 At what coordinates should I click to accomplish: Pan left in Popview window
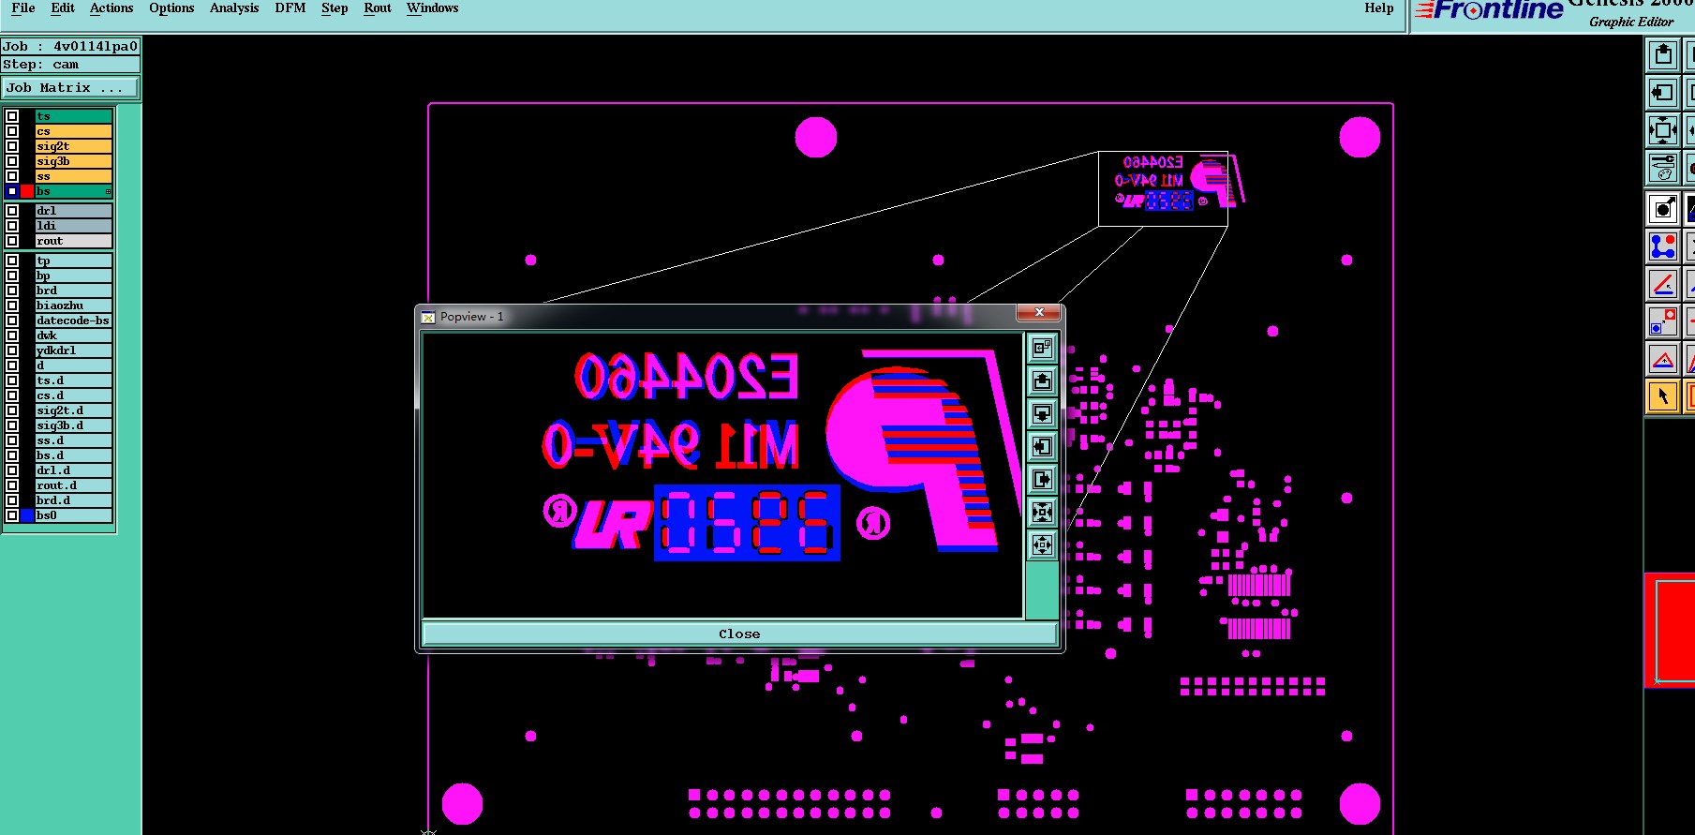[1042, 447]
